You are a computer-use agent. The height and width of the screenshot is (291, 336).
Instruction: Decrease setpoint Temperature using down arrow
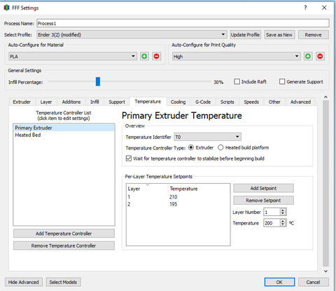tap(283, 224)
